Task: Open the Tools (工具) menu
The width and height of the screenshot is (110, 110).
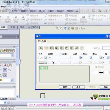Action: [51, 11]
